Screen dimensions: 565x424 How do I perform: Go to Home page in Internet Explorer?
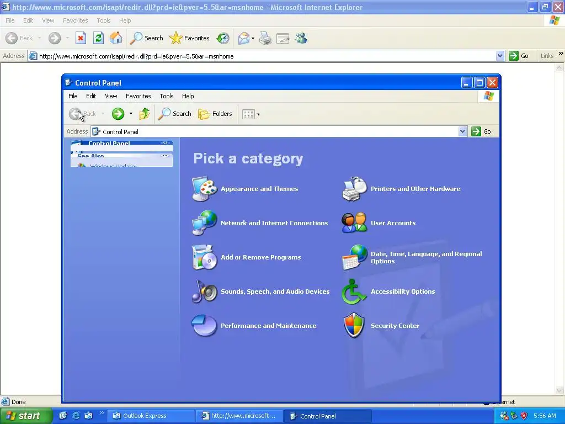tap(116, 38)
